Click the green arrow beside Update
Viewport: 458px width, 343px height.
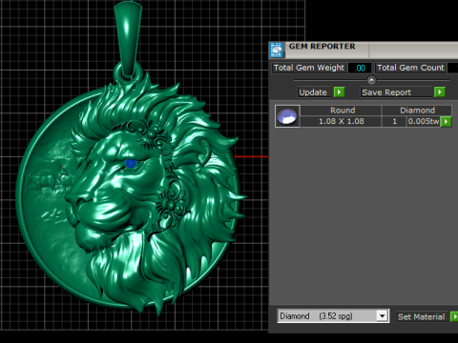339,92
